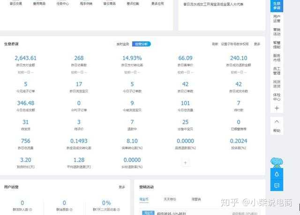
Task: Click the 营销活动 panel title
Action: 147,187
